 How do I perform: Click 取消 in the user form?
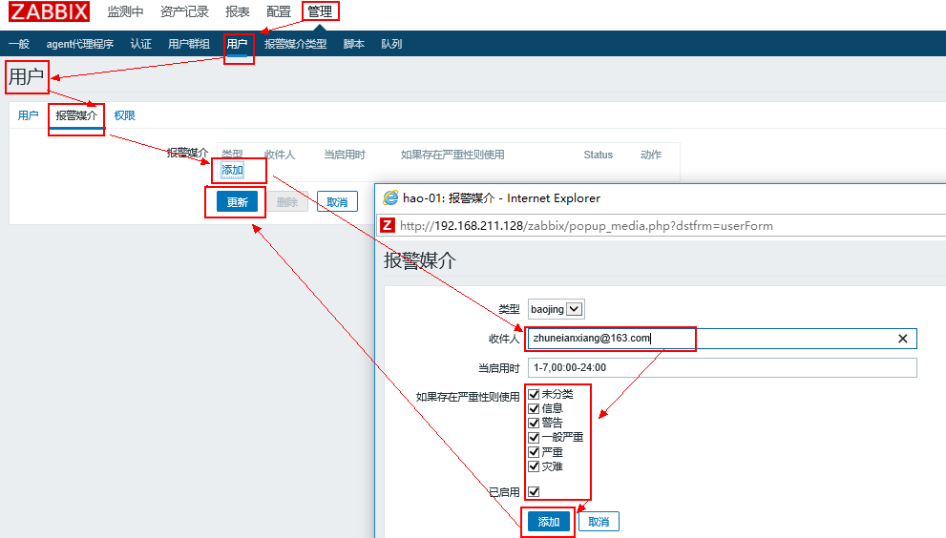(x=337, y=202)
